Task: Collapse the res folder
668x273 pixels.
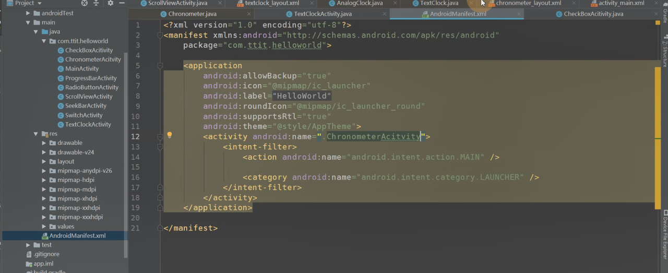Action: [x=36, y=134]
